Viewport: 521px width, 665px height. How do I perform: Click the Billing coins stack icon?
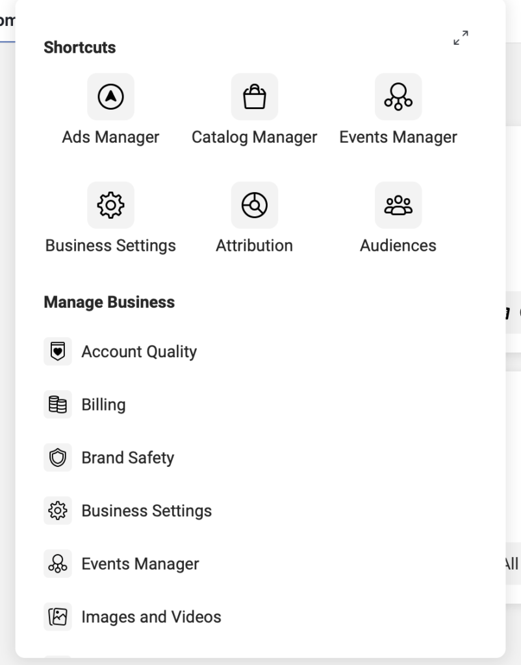point(58,405)
